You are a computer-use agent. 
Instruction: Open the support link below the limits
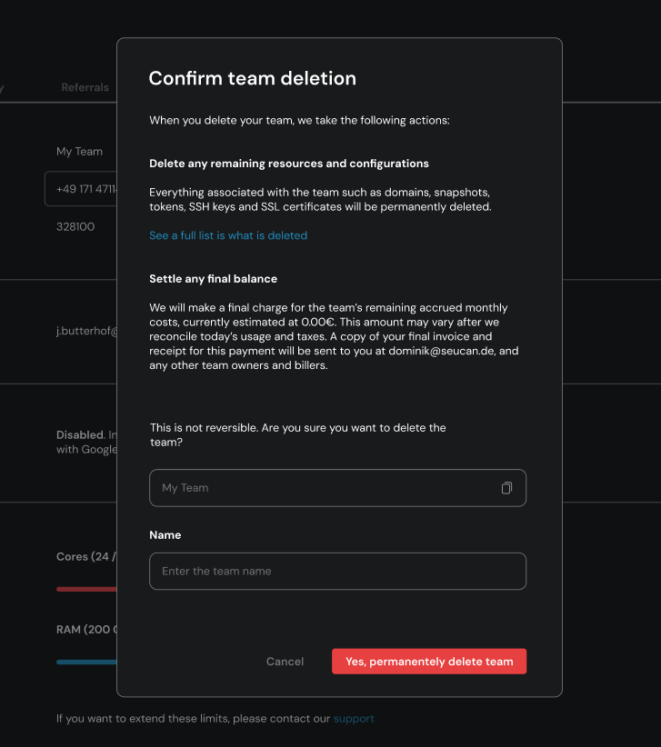point(354,719)
